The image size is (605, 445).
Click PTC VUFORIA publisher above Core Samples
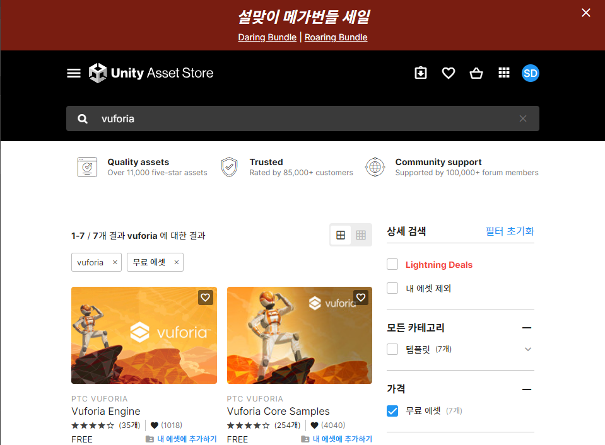click(x=255, y=399)
